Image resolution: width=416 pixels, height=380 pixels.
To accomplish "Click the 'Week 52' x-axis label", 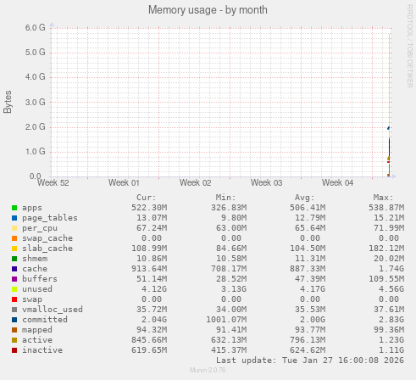I will click(53, 183).
